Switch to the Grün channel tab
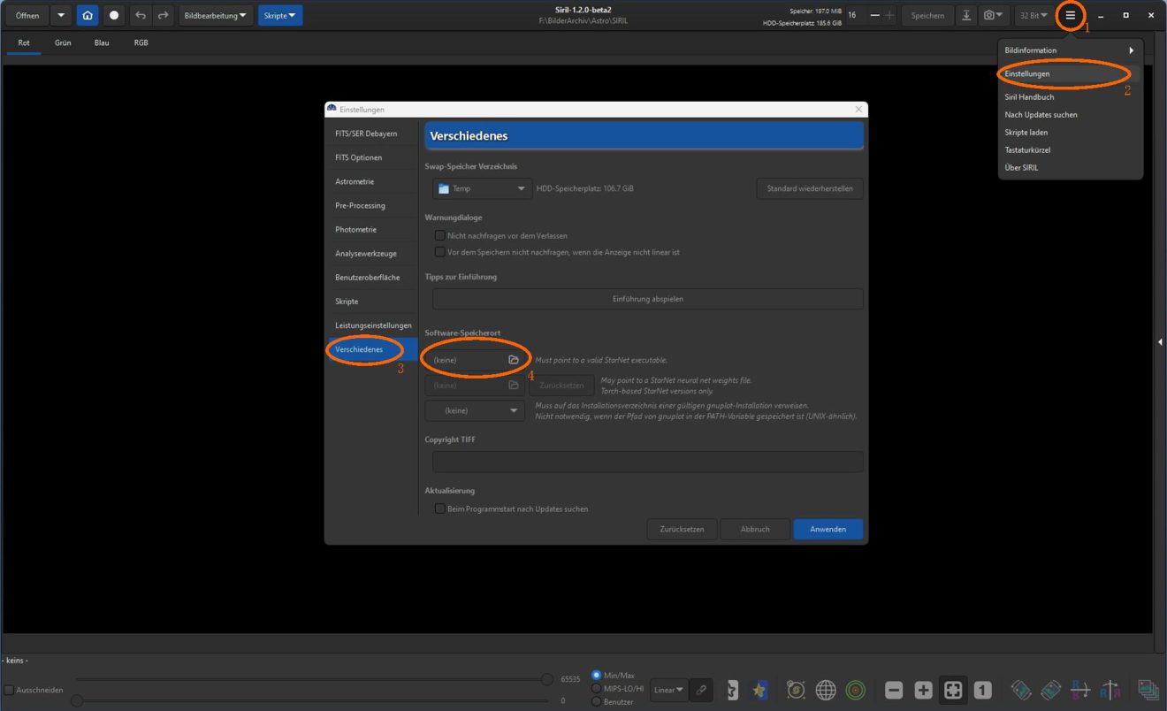The height and width of the screenshot is (711, 1167). [x=63, y=42]
